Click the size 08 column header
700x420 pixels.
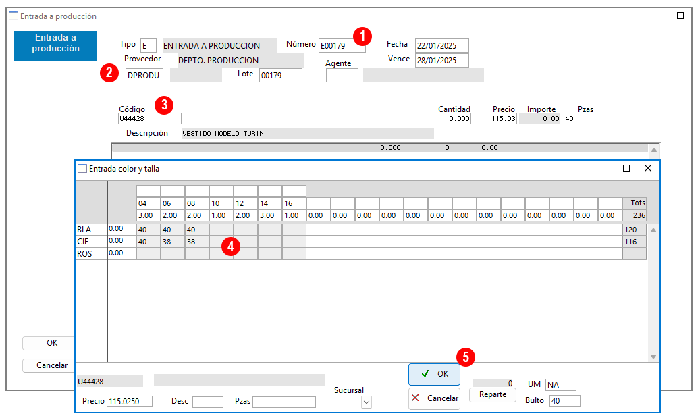click(x=197, y=203)
